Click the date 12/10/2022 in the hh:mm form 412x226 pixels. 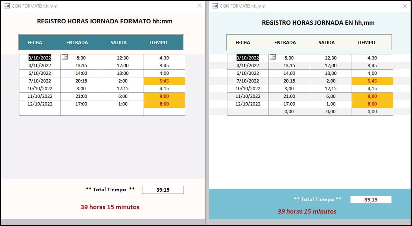[40, 104]
